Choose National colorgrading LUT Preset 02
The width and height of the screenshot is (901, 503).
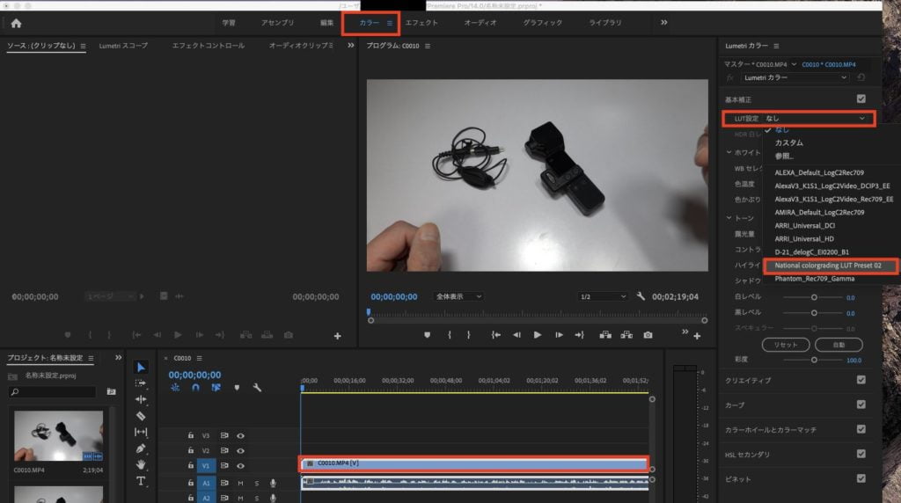827,265
